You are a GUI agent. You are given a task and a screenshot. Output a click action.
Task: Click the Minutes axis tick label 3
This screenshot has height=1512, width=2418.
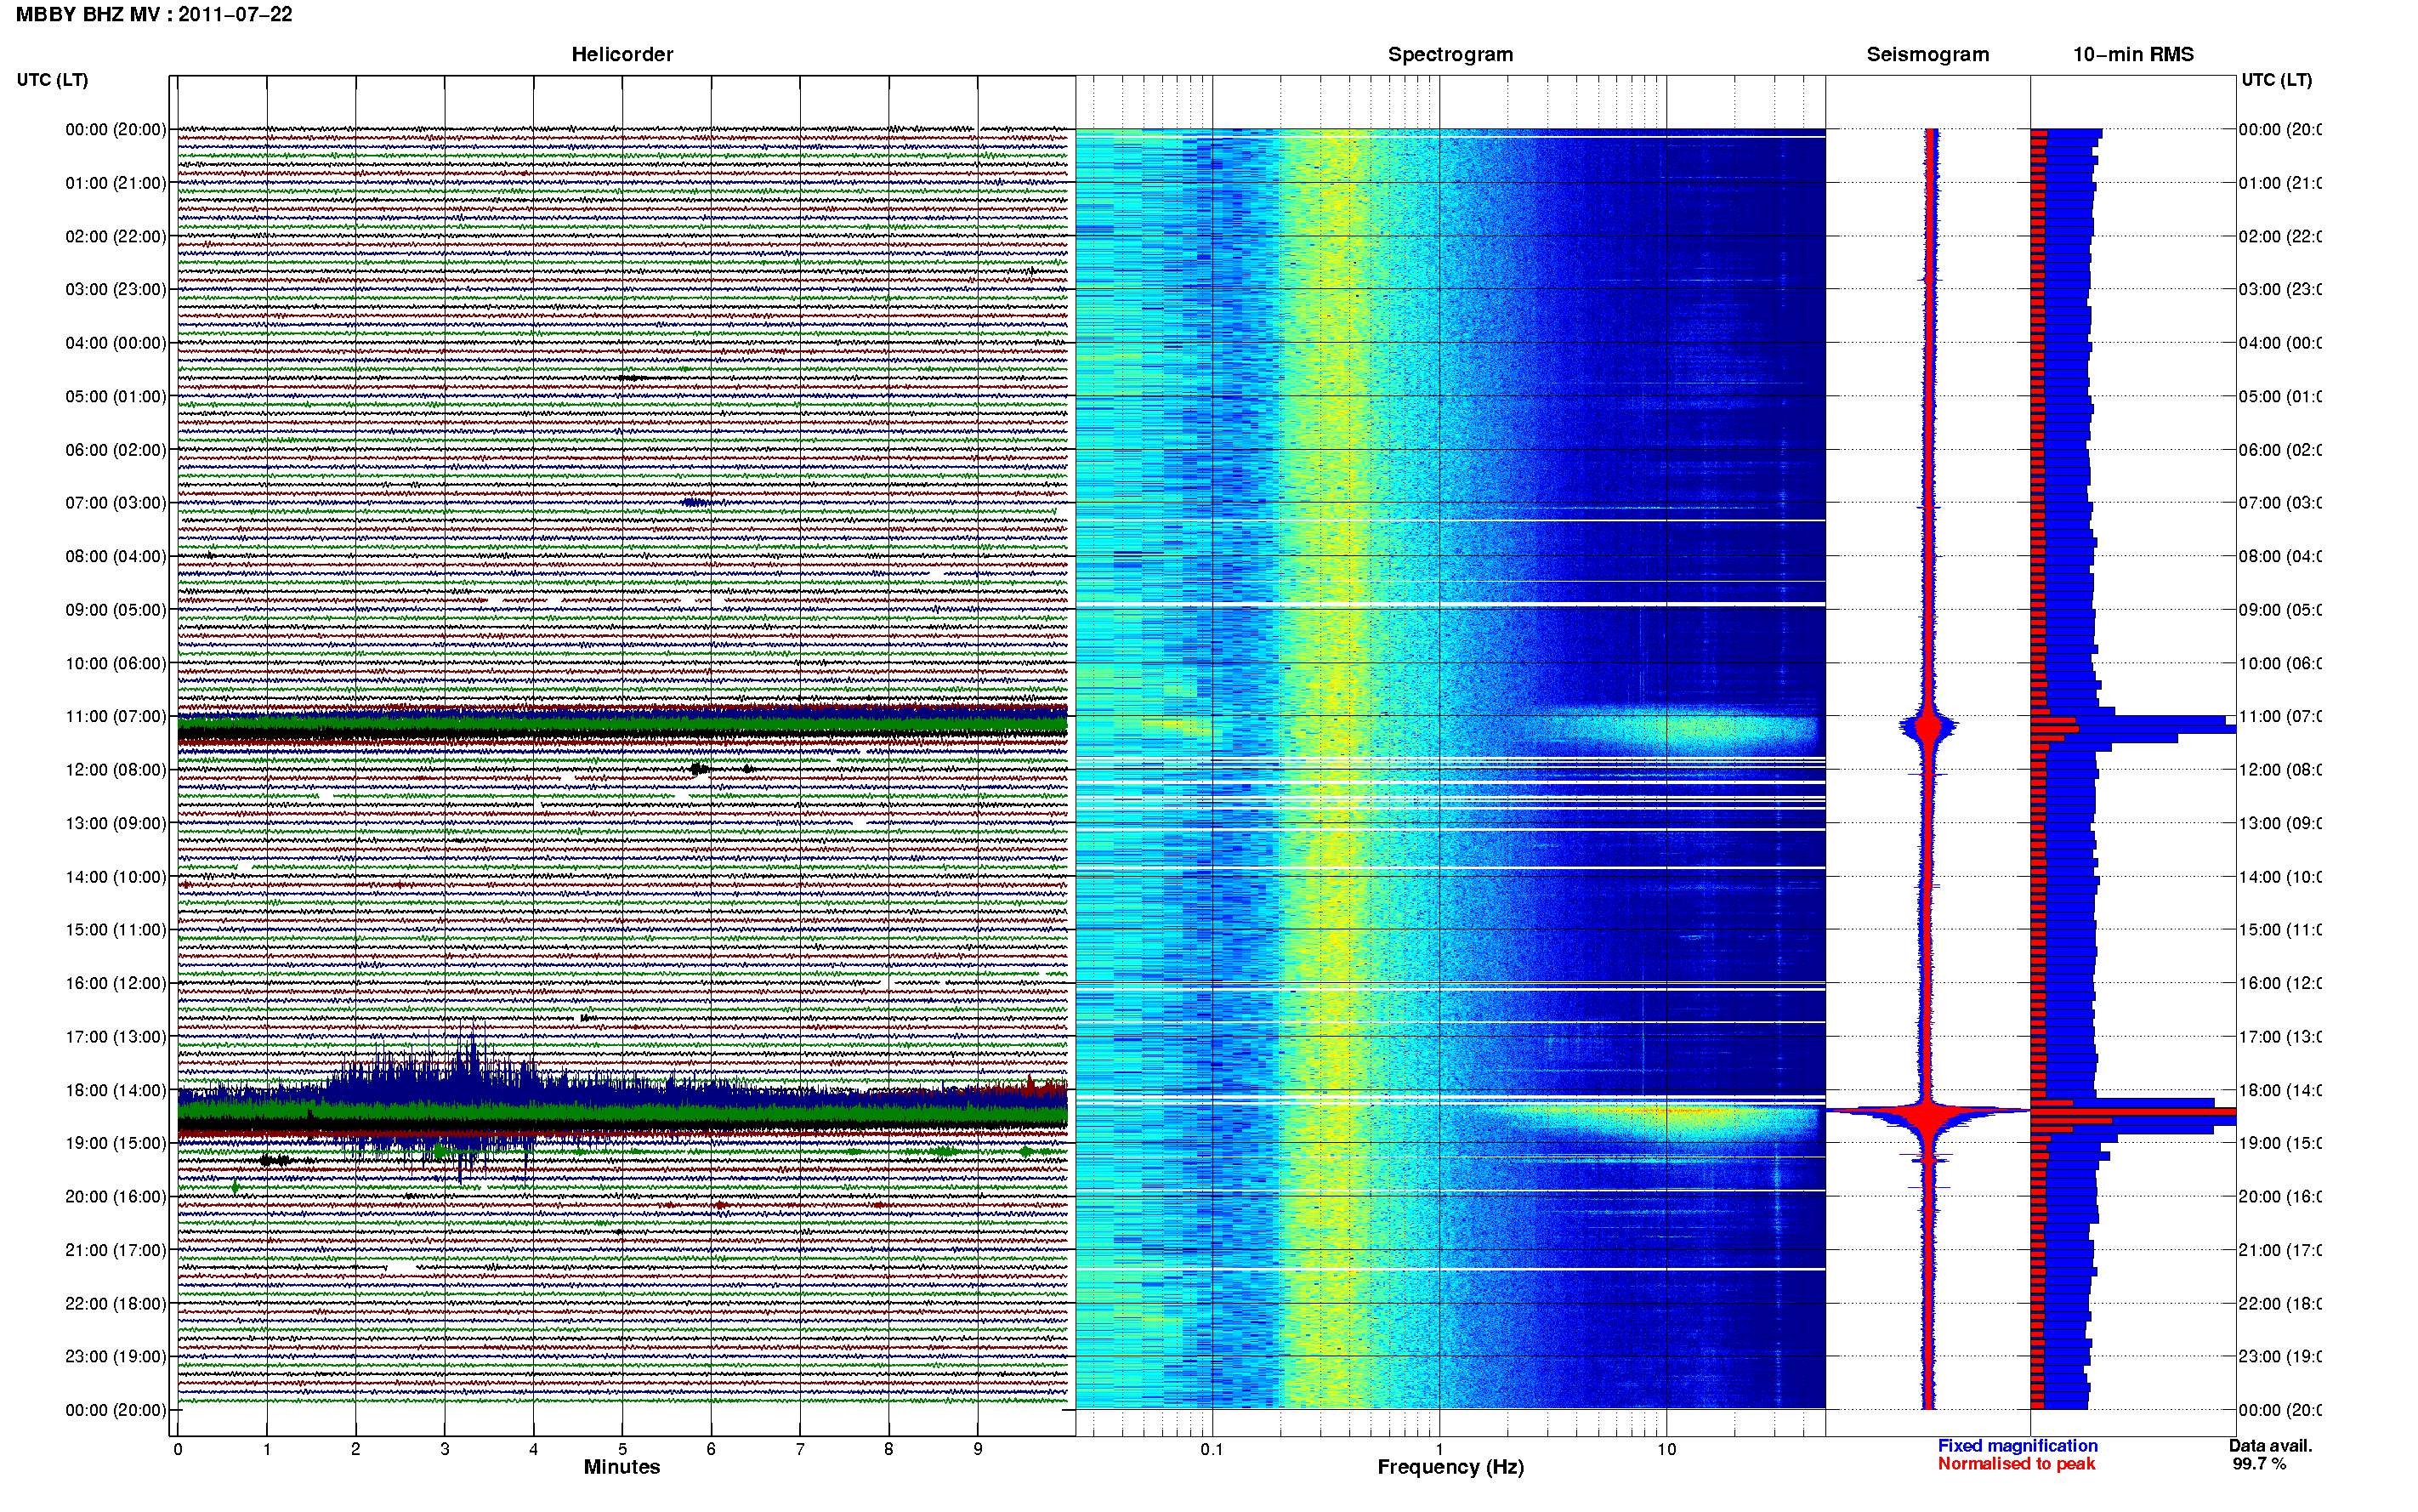tap(445, 1449)
